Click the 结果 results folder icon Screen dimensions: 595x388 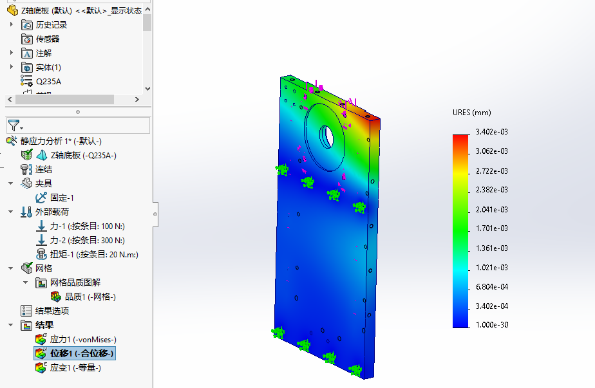(x=26, y=326)
